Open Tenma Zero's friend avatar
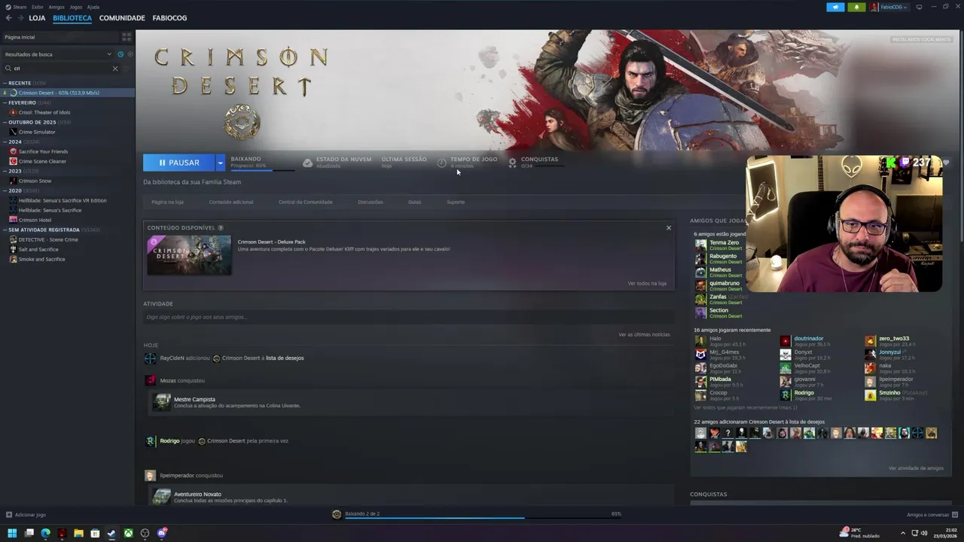Image resolution: width=964 pixels, height=542 pixels. (700, 245)
